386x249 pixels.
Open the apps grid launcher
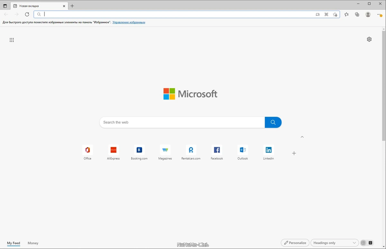tap(12, 40)
